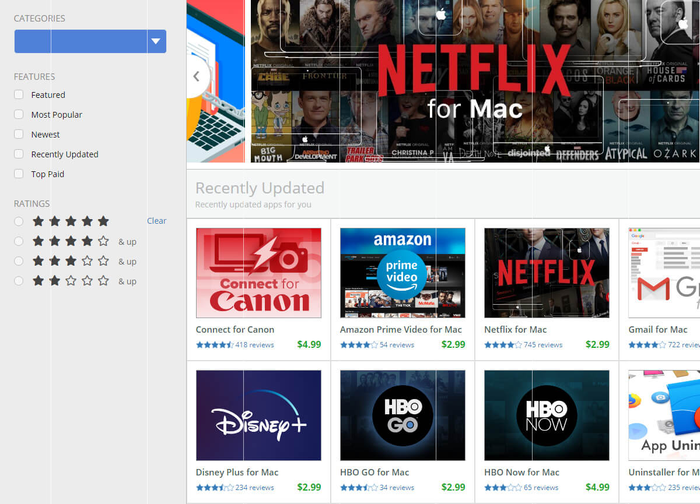Image resolution: width=700 pixels, height=504 pixels.
Task: Click the Recently Updated section heading
Action: 260,188
